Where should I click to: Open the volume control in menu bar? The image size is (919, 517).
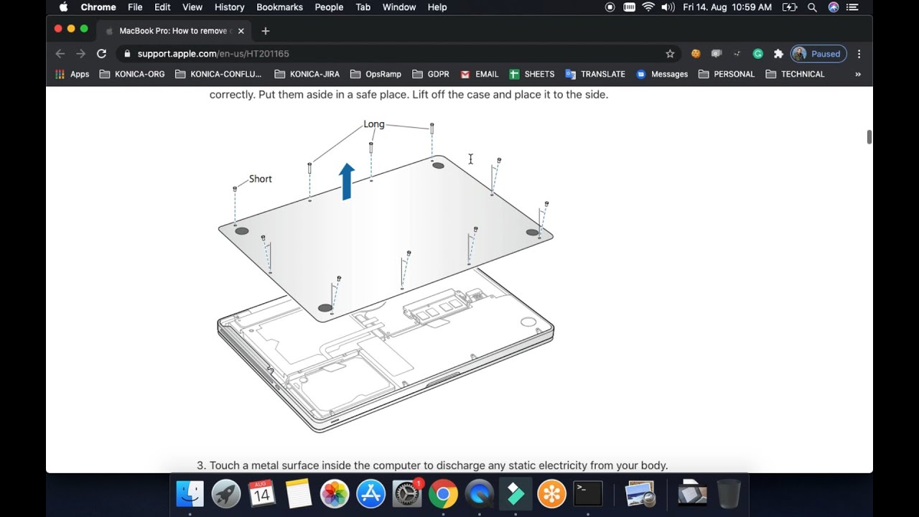click(x=668, y=7)
